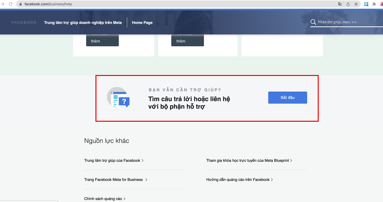Open the extensions puzzle icon
The image size is (383, 202).
point(374,4)
